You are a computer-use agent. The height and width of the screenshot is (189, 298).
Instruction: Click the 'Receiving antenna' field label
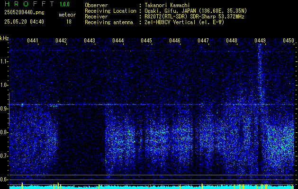[x=109, y=22]
